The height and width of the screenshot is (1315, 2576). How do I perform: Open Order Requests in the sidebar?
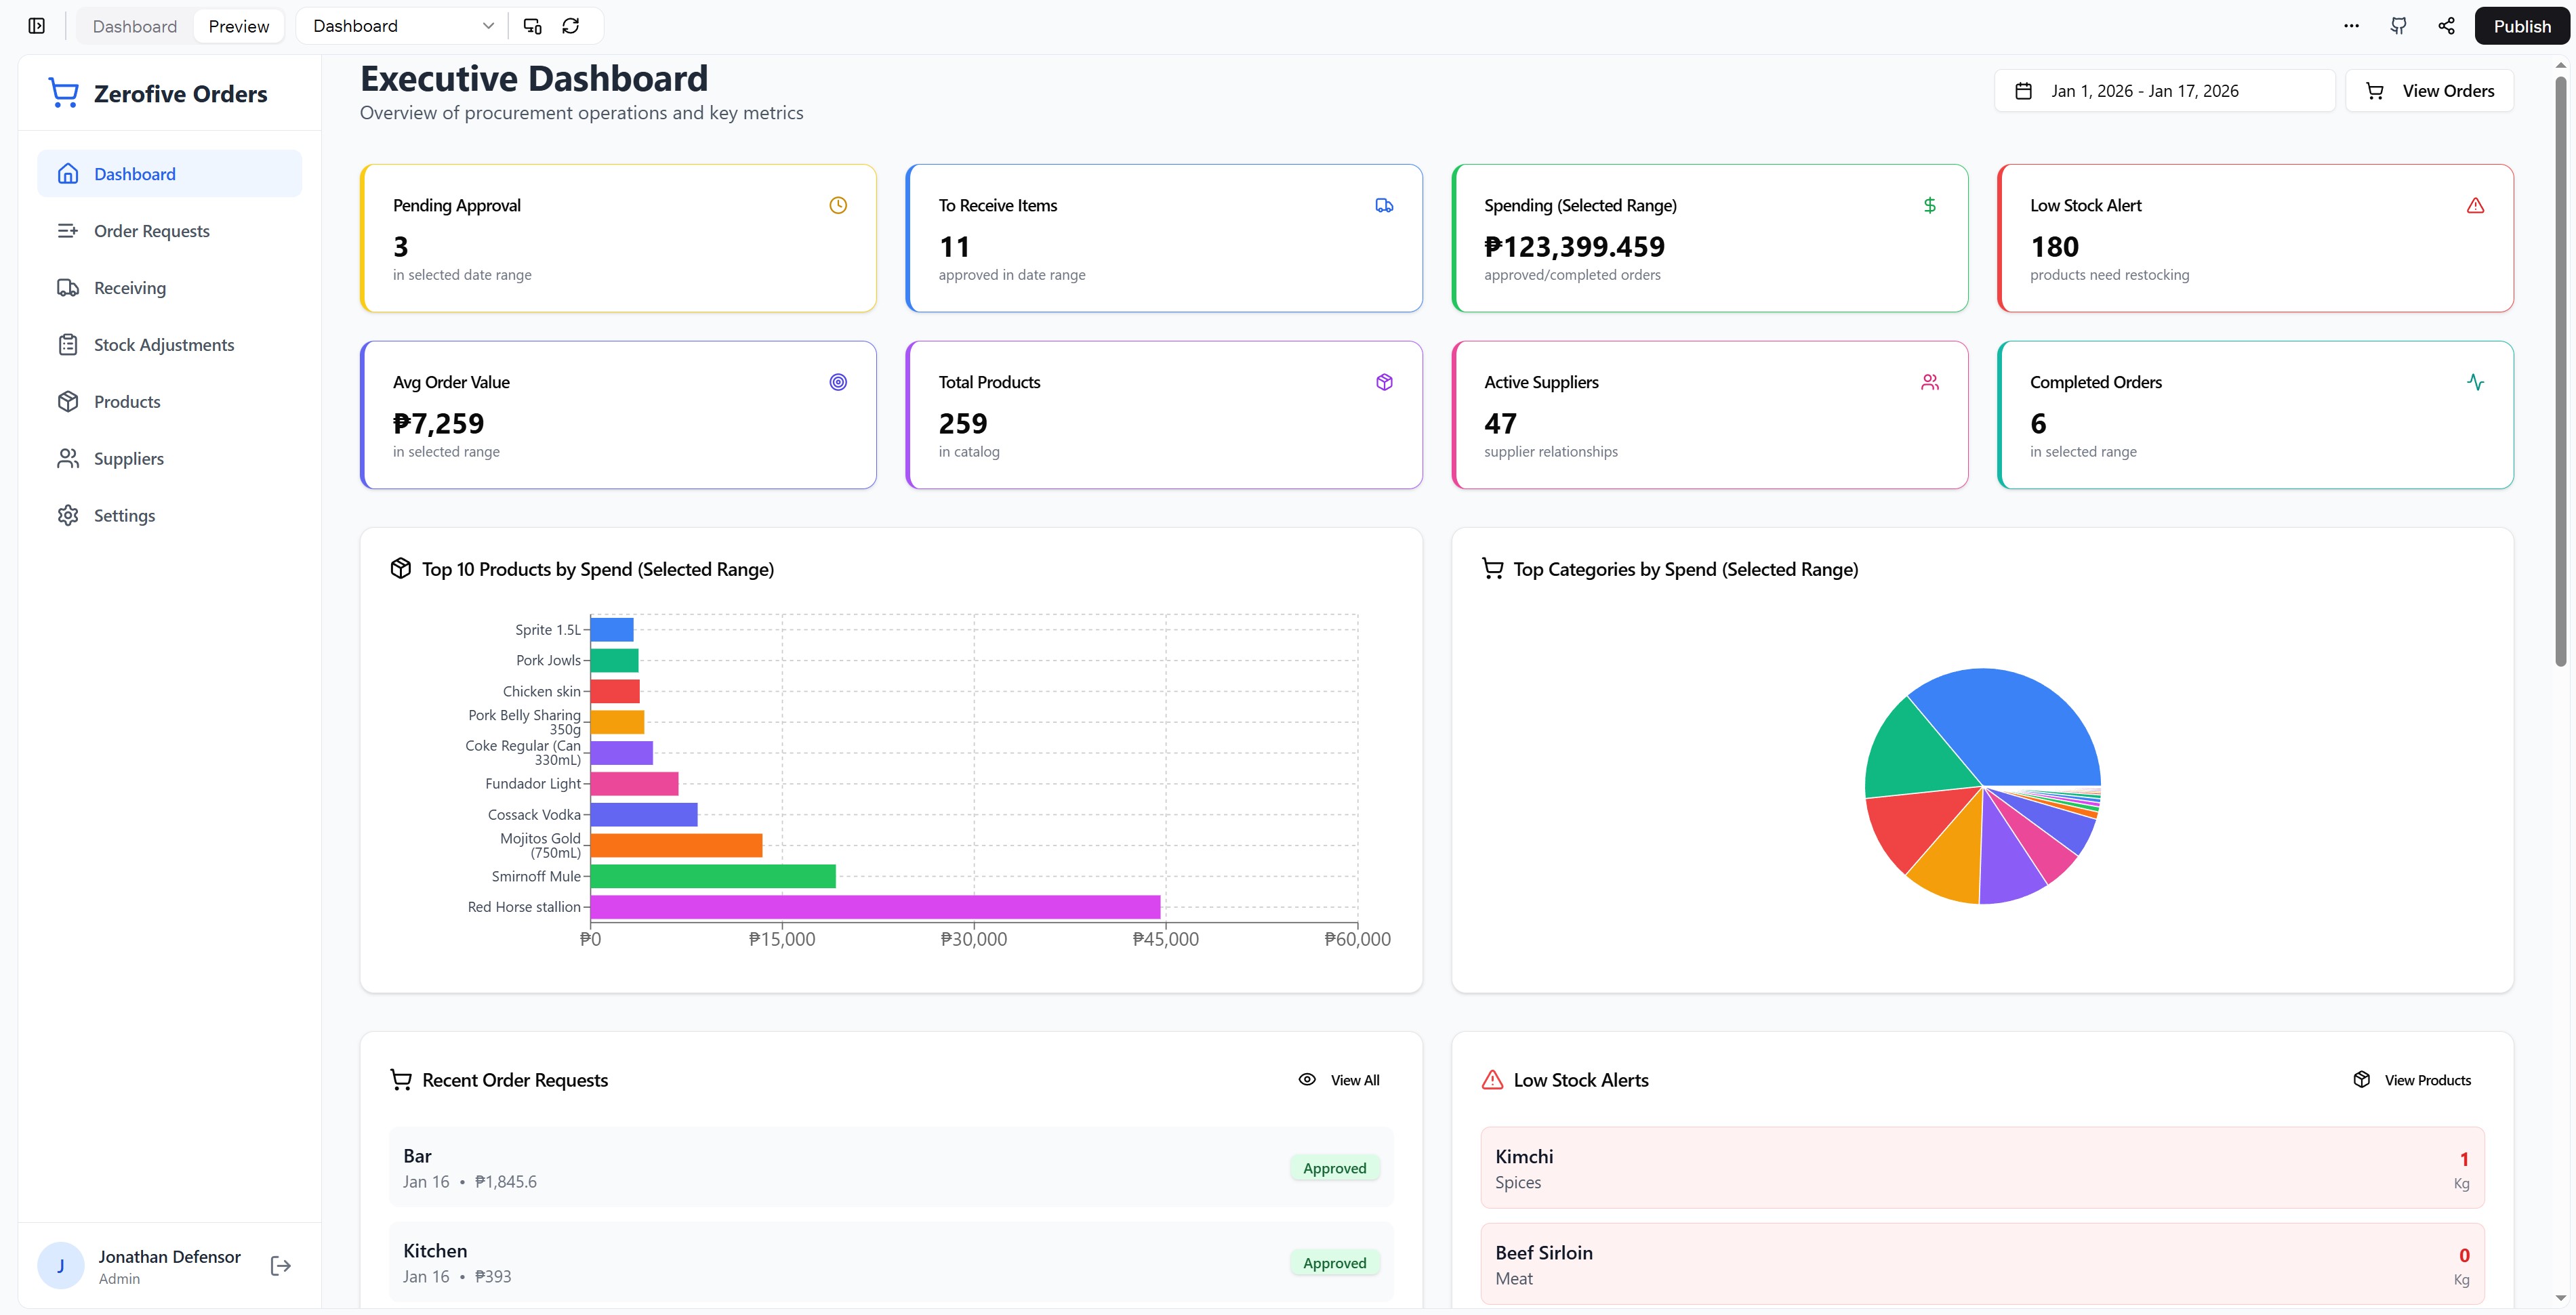[x=170, y=231]
